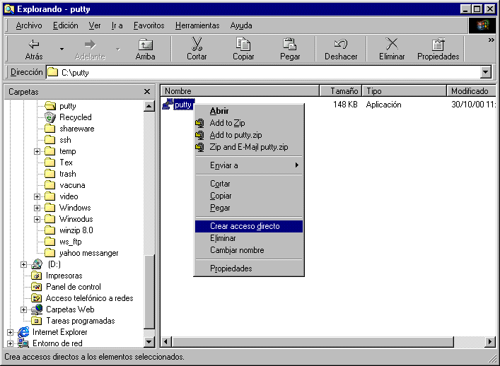This screenshot has height=366, width=500.
Task: Click the Pegar clipboard toolbar icon
Action: point(289,44)
